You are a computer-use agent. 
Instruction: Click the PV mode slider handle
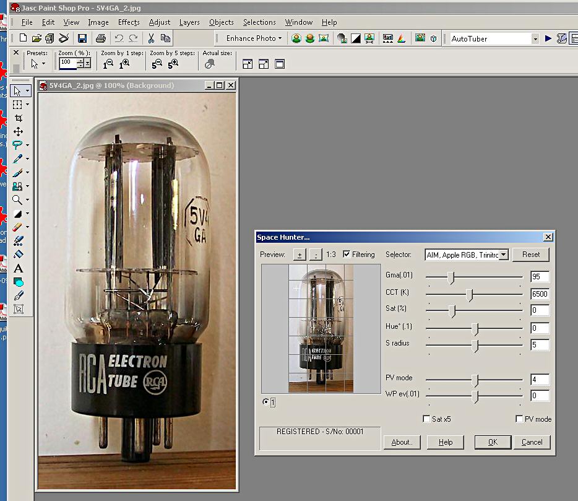475,380
